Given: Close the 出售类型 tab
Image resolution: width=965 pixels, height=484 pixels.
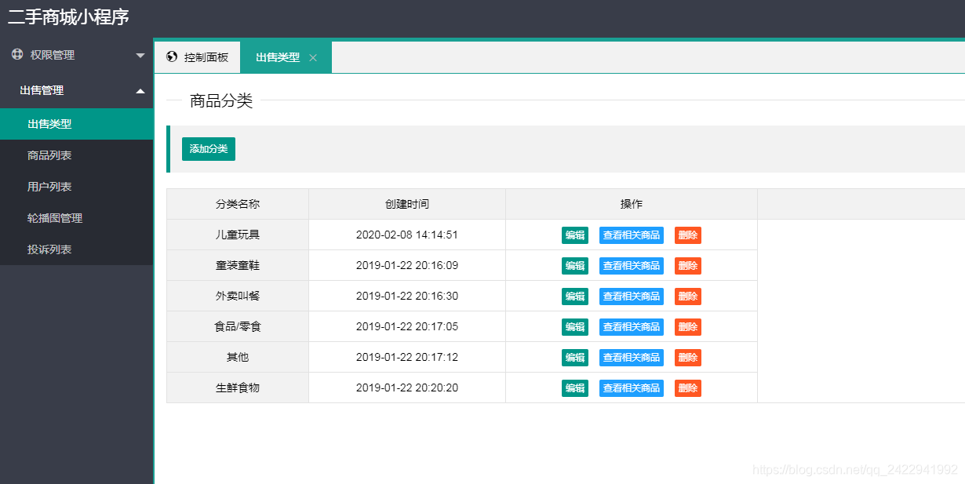Looking at the screenshot, I should click(313, 56).
